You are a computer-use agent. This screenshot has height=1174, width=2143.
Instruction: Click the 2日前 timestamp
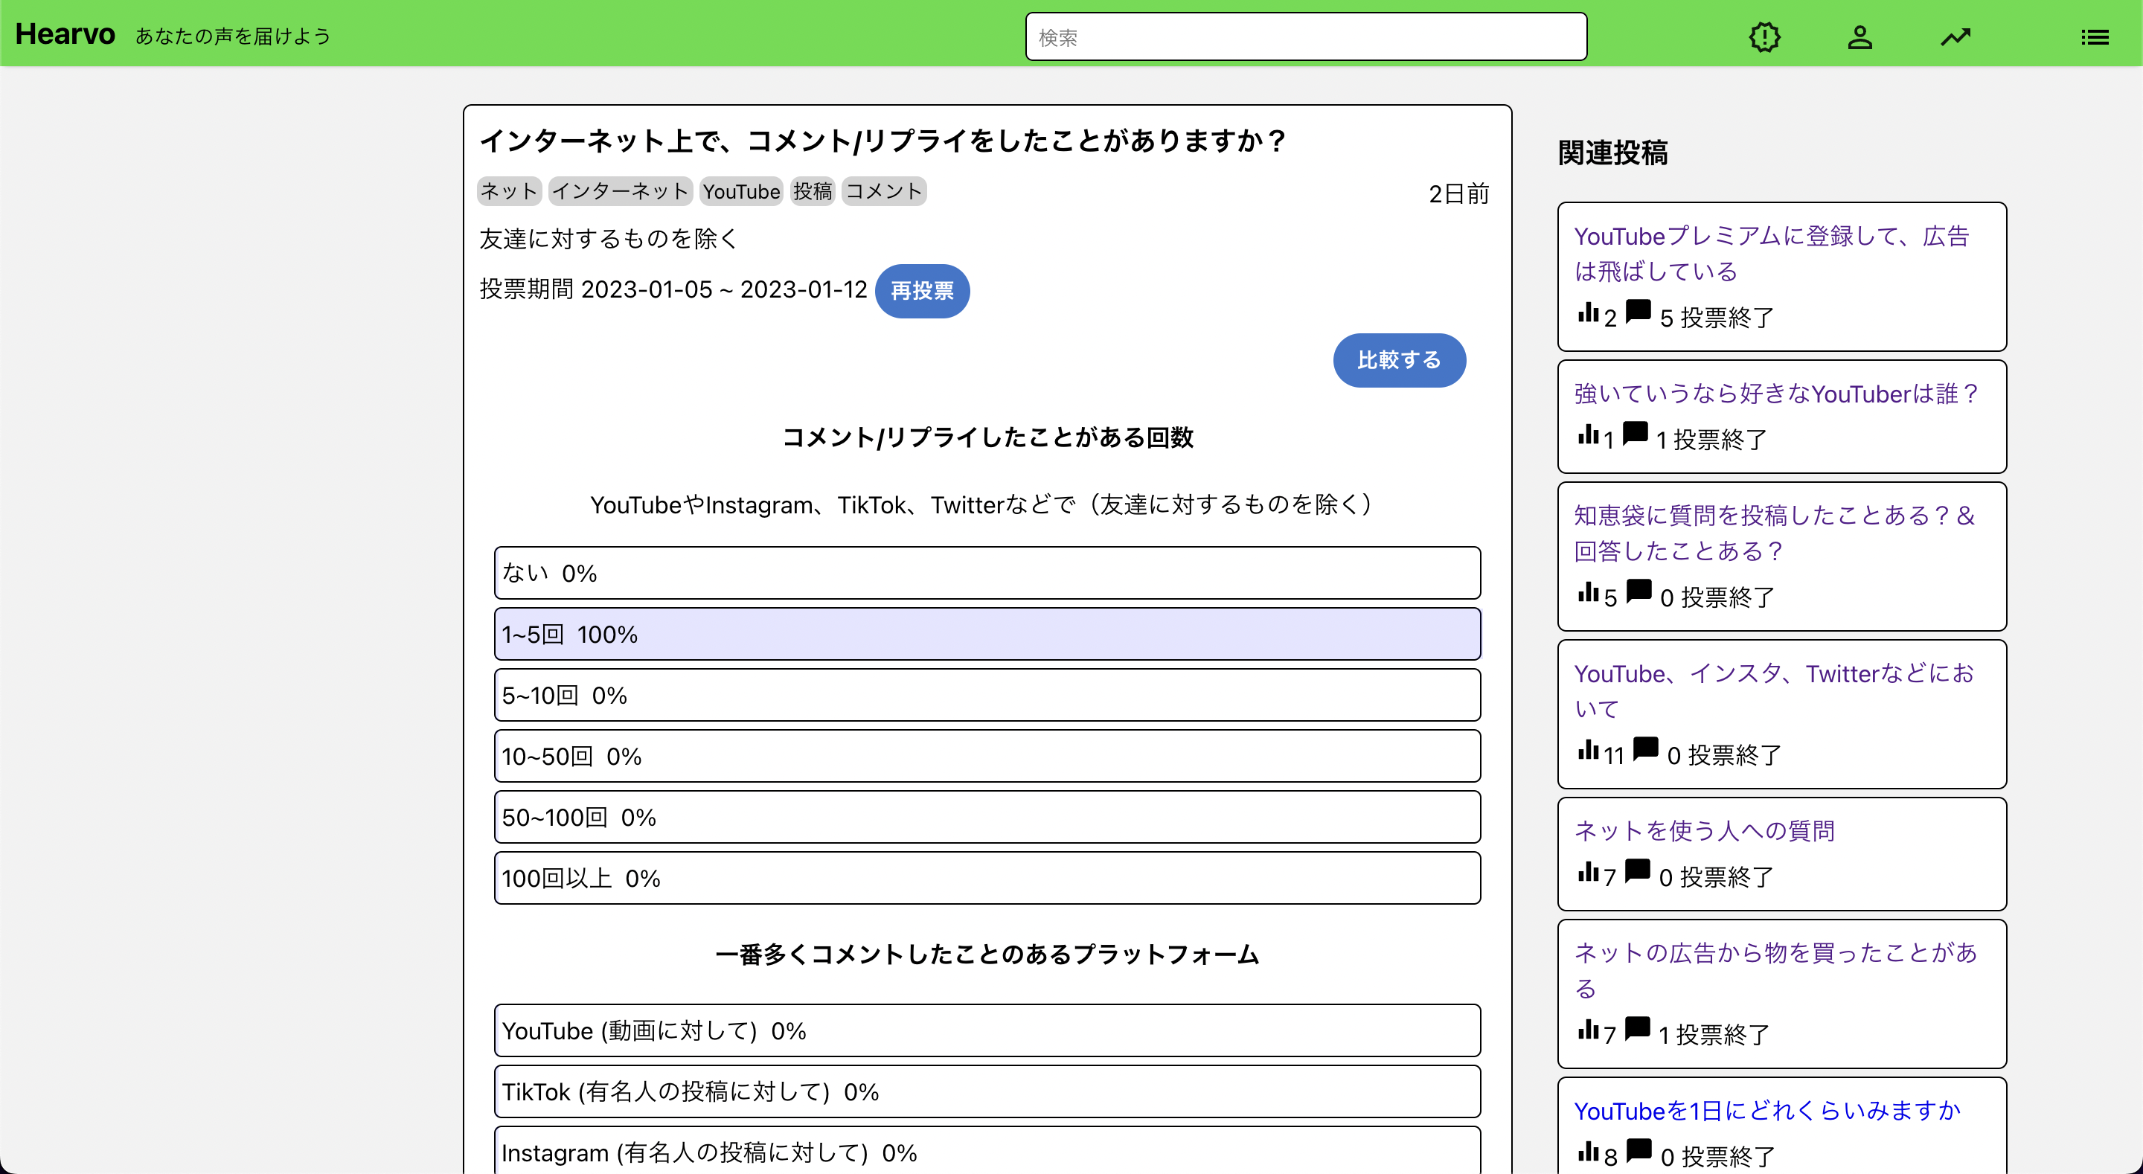tap(1458, 194)
